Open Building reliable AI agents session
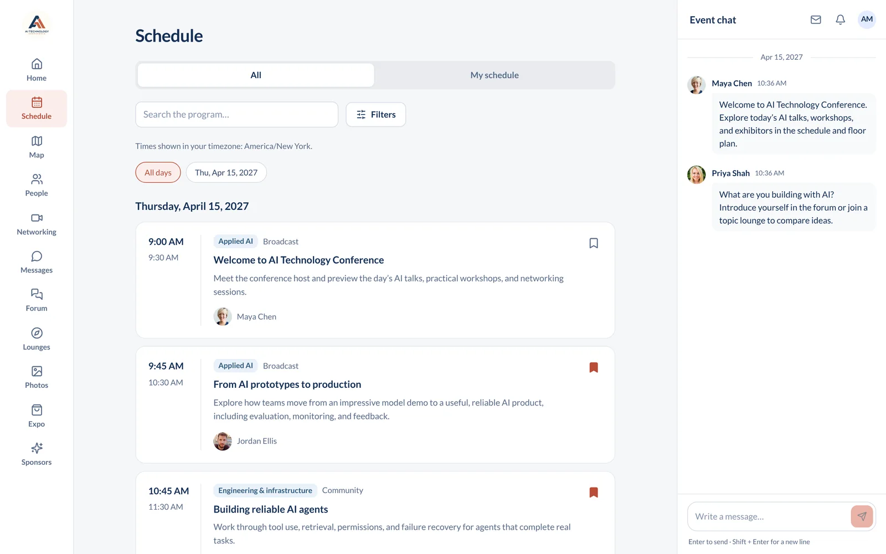The height and width of the screenshot is (554, 886). 271,509
